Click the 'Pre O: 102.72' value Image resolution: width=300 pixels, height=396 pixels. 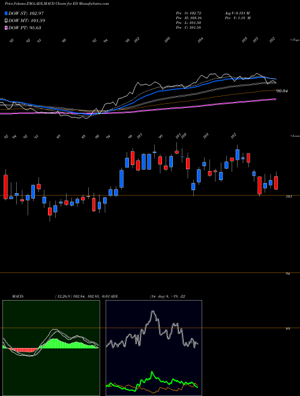coord(188,13)
